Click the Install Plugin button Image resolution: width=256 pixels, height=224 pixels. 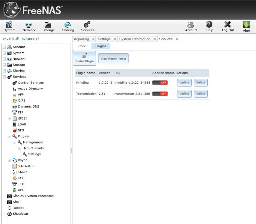84,58
